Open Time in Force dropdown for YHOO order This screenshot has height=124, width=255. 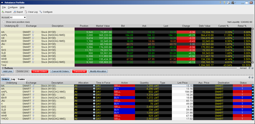[x=94, y=119]
